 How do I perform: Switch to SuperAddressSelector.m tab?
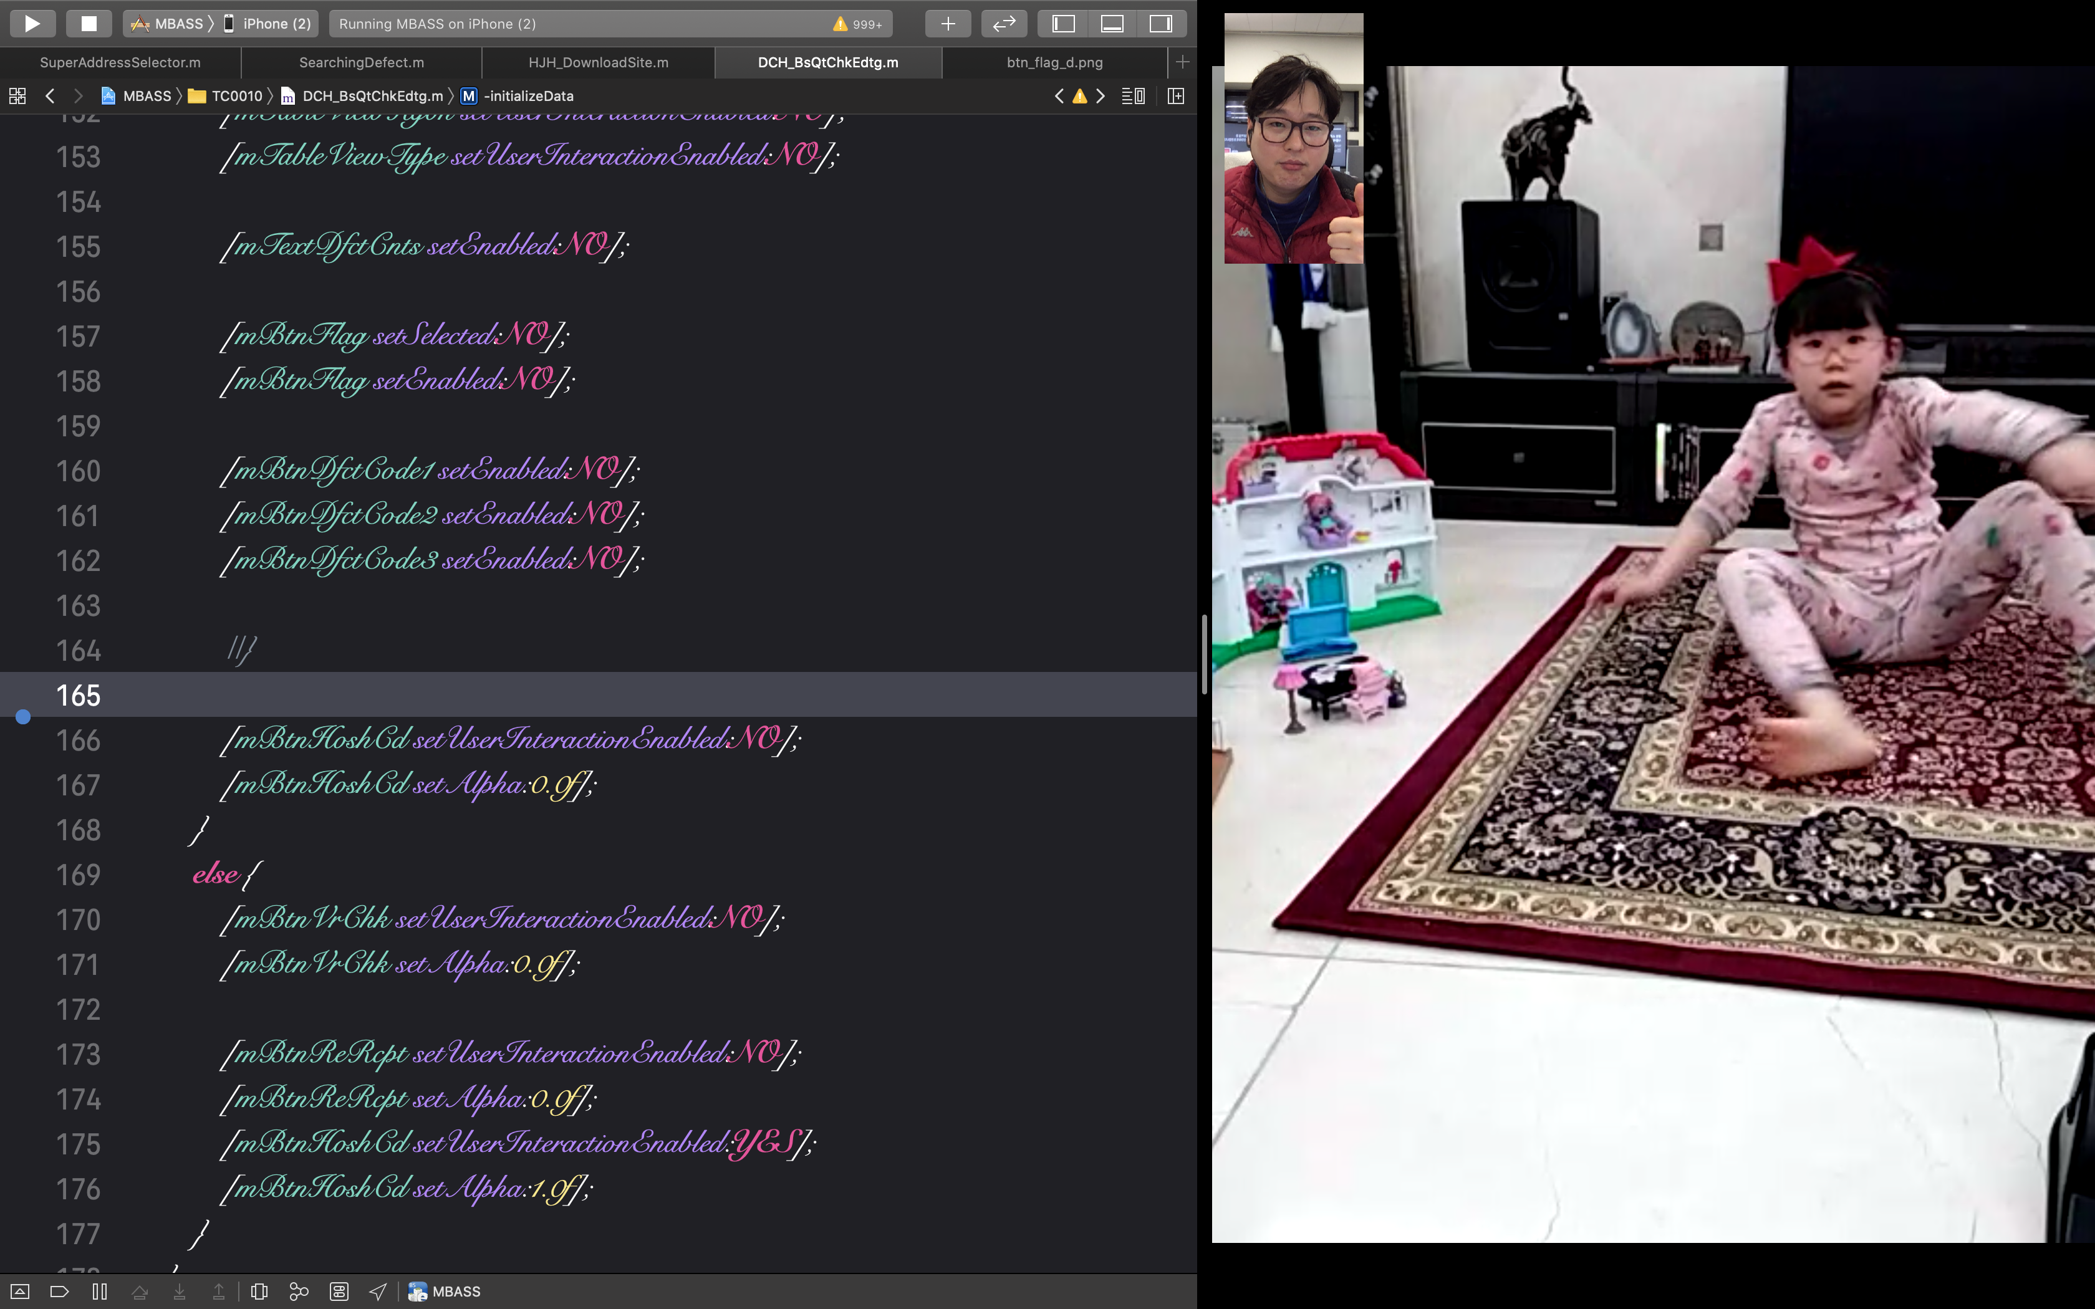tap(120, 62)
